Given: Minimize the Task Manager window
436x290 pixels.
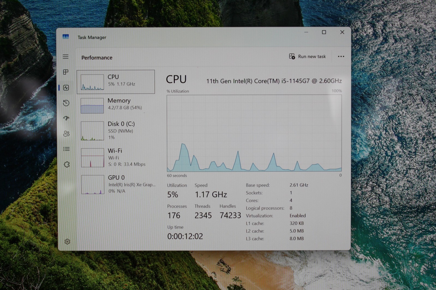Looking at the screenshot, I should coord(306,32).
